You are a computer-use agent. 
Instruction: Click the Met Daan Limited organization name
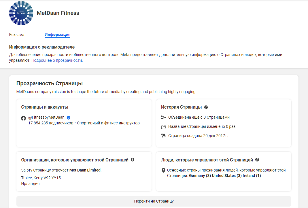coord(85,170)
